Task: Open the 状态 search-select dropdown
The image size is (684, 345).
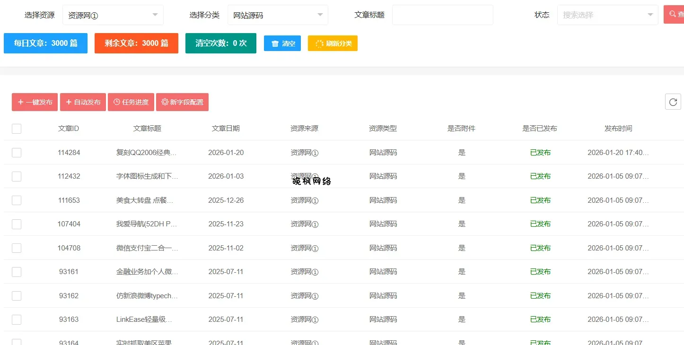Action: pyautogui.click(x=607, y=15)
